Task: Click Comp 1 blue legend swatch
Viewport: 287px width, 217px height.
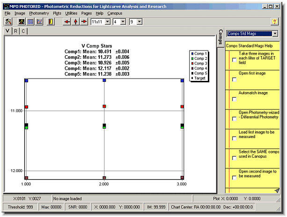Action: [192, 54]
